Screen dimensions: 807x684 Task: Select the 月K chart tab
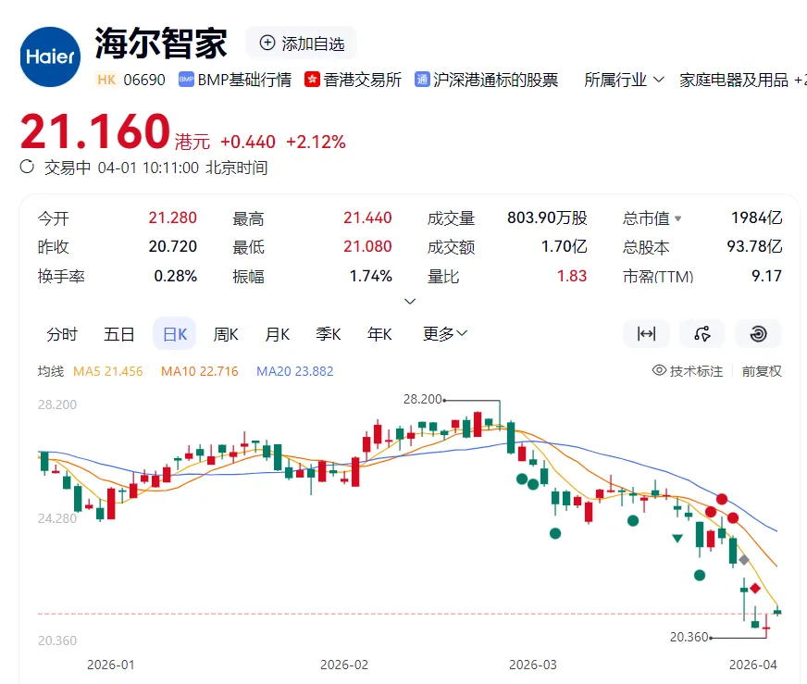tap(277, 334)
